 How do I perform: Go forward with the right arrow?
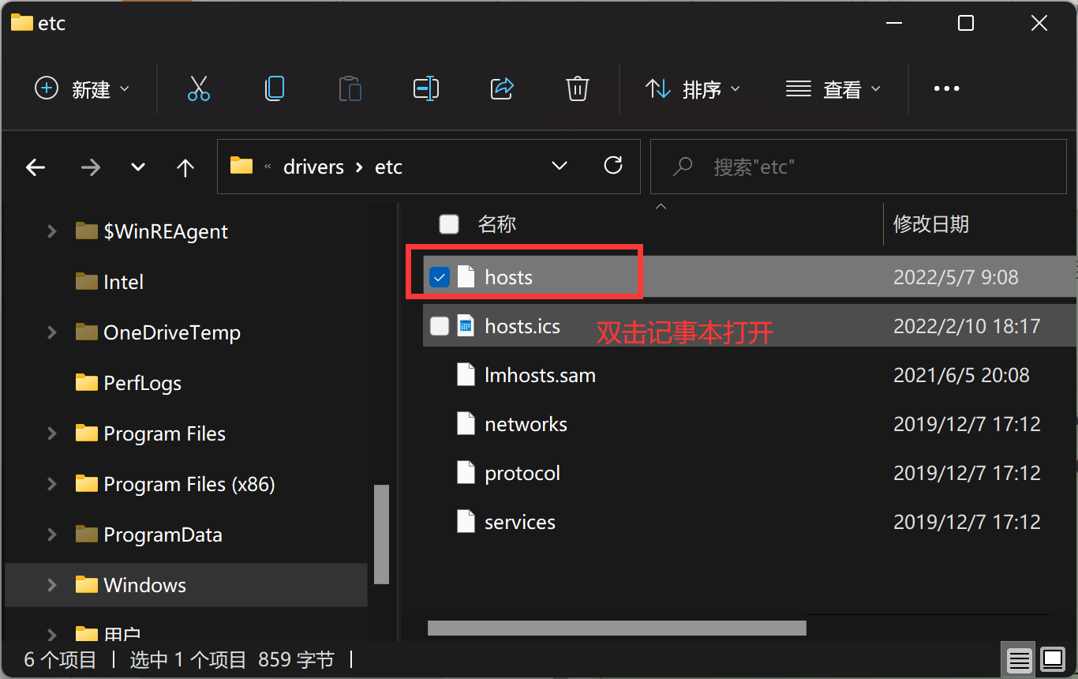click(91, 167)
